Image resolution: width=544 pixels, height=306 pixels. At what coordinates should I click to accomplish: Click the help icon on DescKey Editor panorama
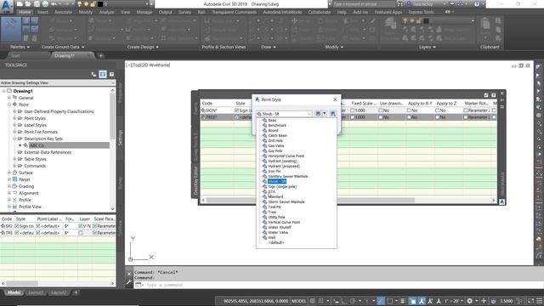(493, 95)
